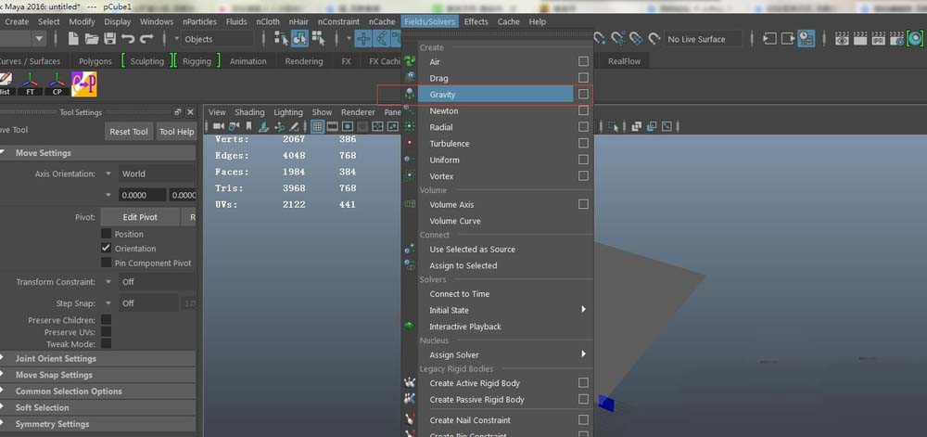Open the Newton field options box
Screen dimensions: 927x437
(583, 110)
